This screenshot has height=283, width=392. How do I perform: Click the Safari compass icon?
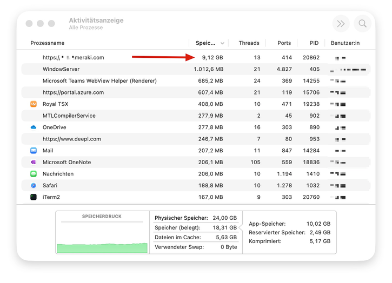point(34,185)
